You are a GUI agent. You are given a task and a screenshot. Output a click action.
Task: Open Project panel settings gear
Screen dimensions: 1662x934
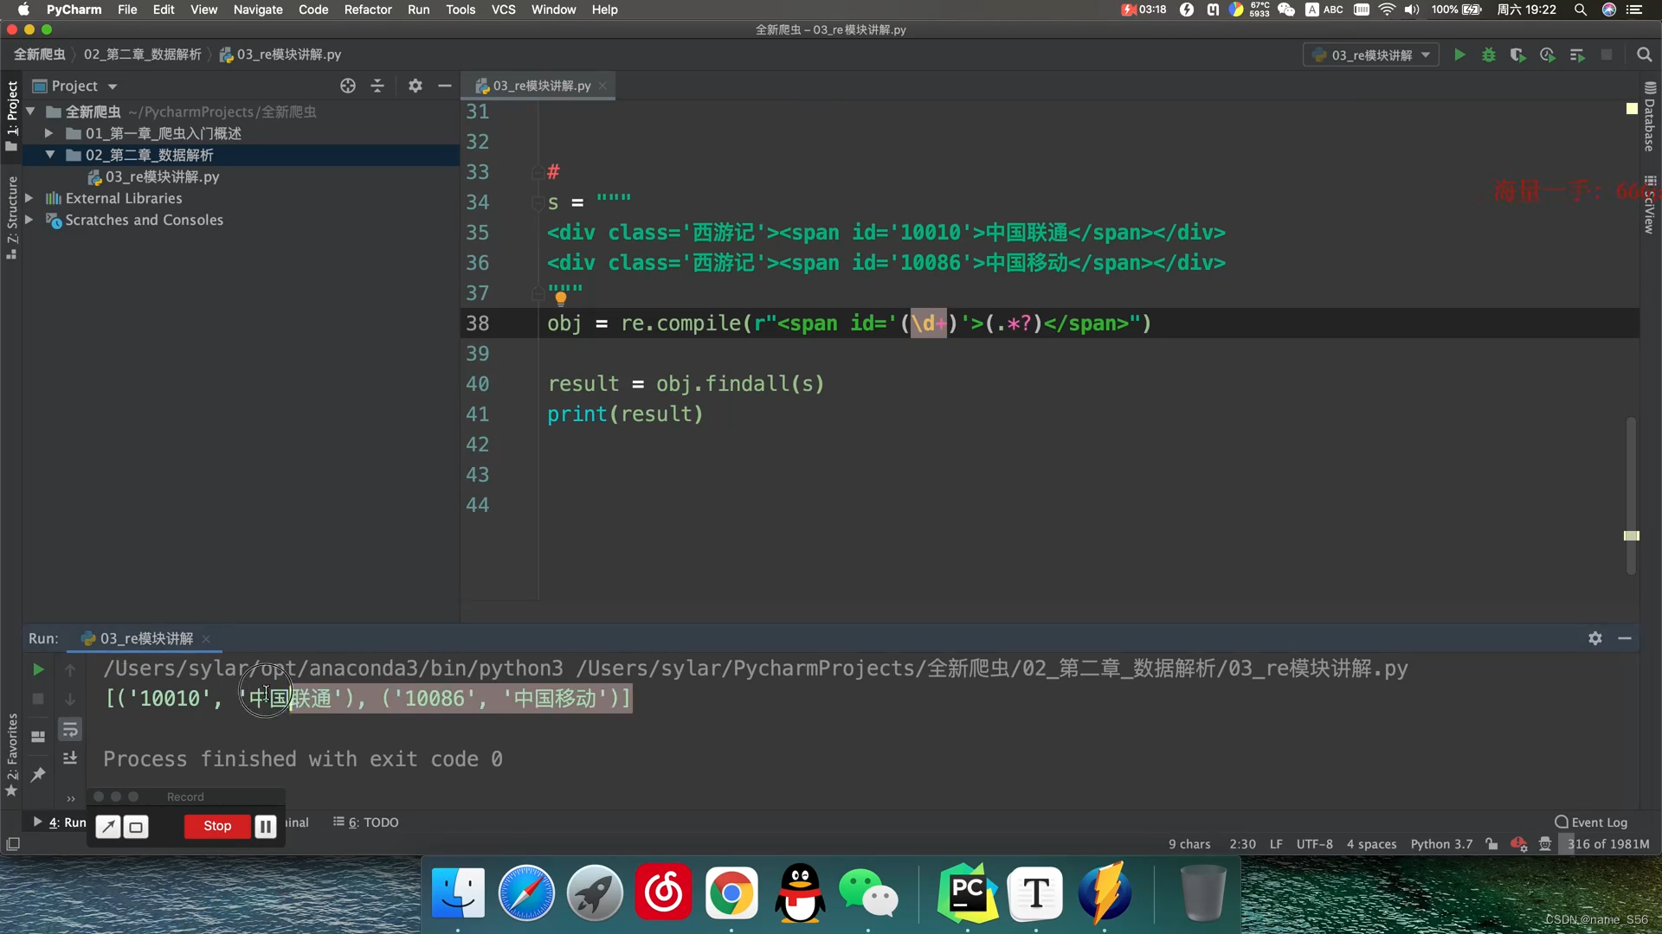click(x=415, y=86)
